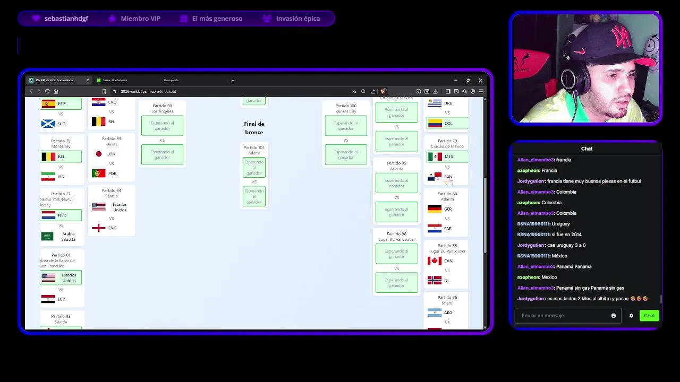This screenshot has width=680, height=382.
Task: Pick EGY in Partido 81
Action: [61, 299]
